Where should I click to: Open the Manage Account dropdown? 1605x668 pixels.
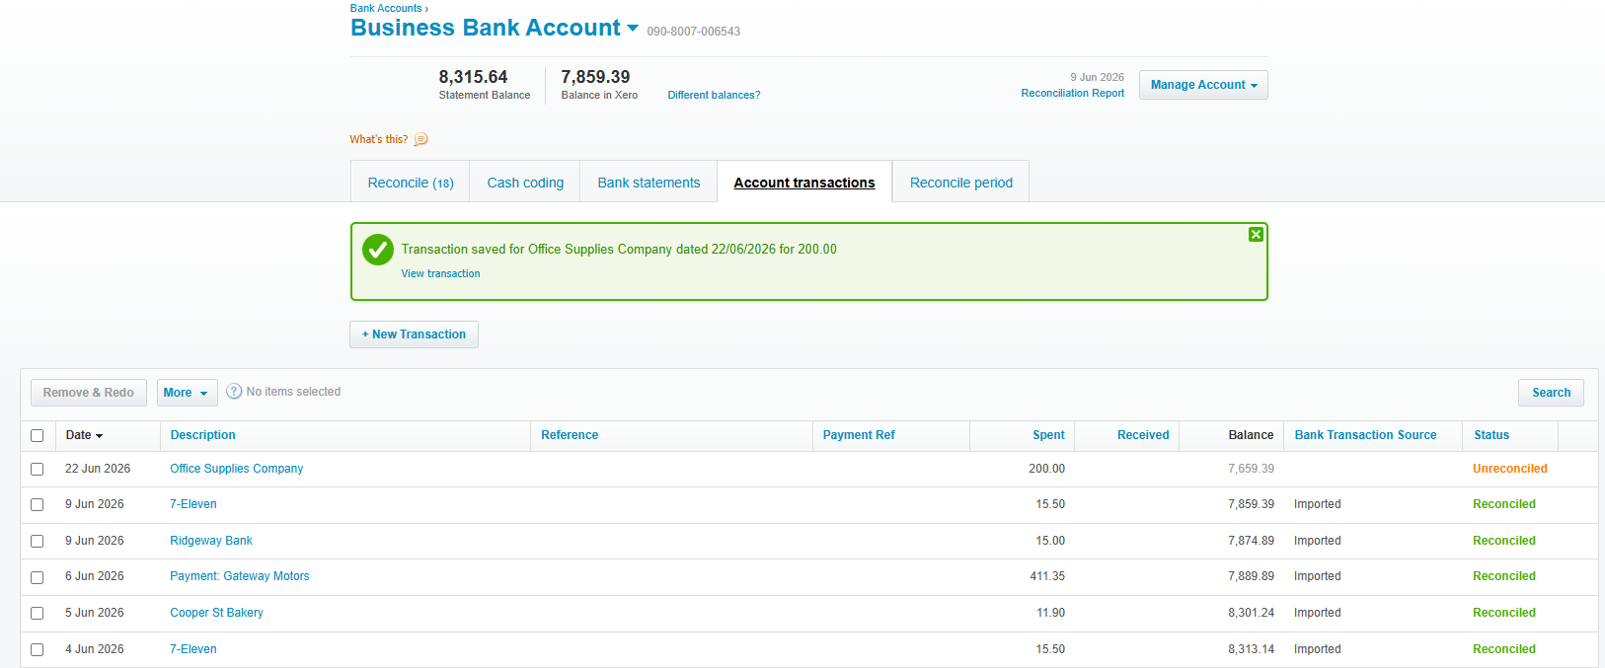click(x=1203, y=85)
